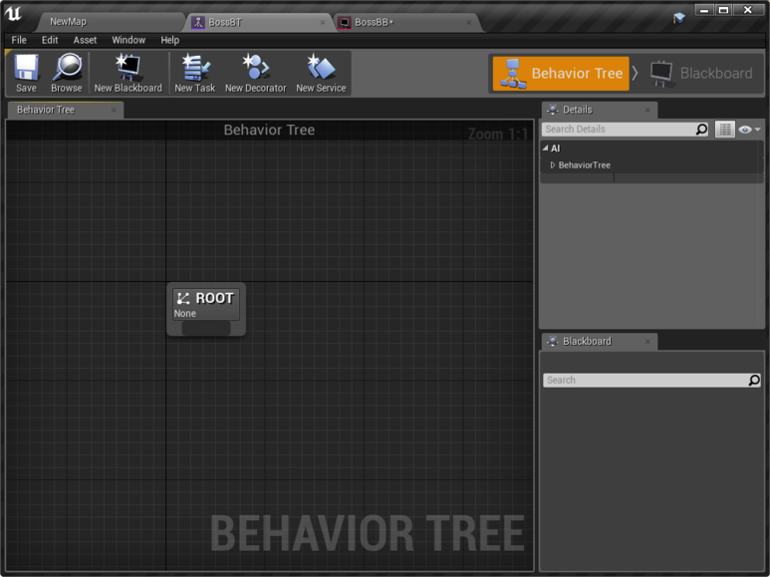
Task: Create a New Decorator
Action: pyautogui.click(x=255, y=73)
